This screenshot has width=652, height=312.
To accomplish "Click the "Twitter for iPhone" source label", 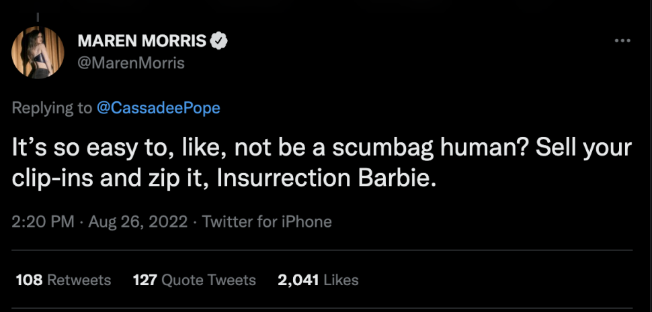I will click(x=267, y=221).
